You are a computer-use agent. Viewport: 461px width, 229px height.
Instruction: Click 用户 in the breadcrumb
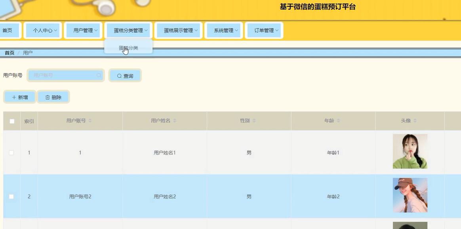pyautogui.click(x=28, y=53)
